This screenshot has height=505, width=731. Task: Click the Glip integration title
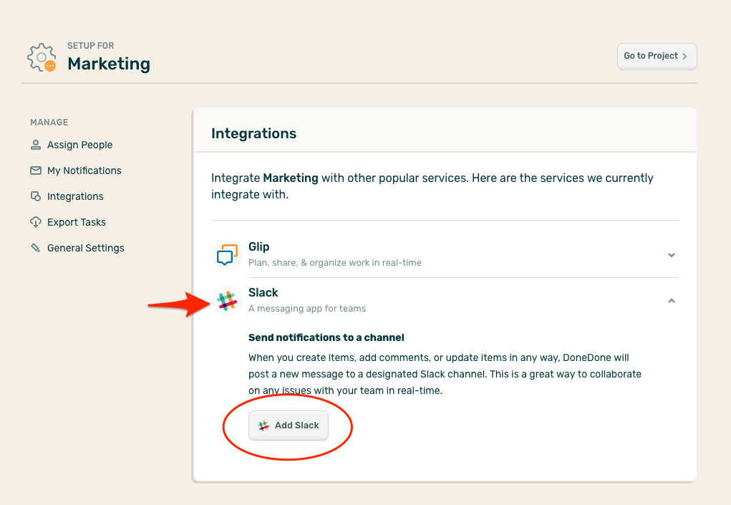click(258, 246)
